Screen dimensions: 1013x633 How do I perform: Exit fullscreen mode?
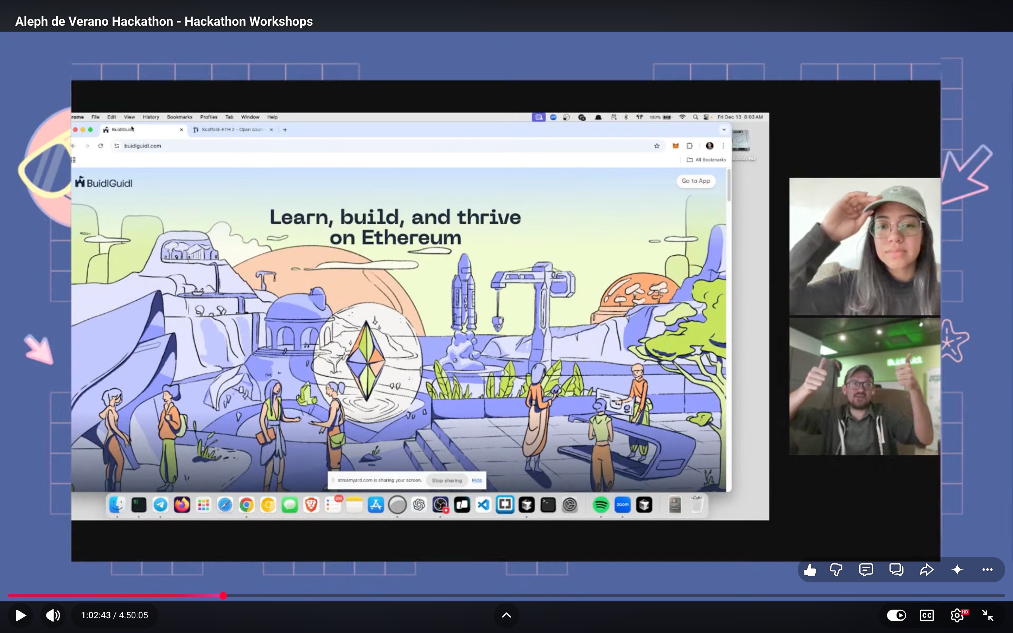[987, 615]
